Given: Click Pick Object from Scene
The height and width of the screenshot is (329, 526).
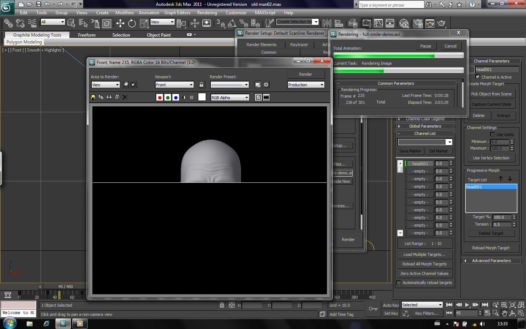Looking at the screenshot, I should (x=492, y=94).
